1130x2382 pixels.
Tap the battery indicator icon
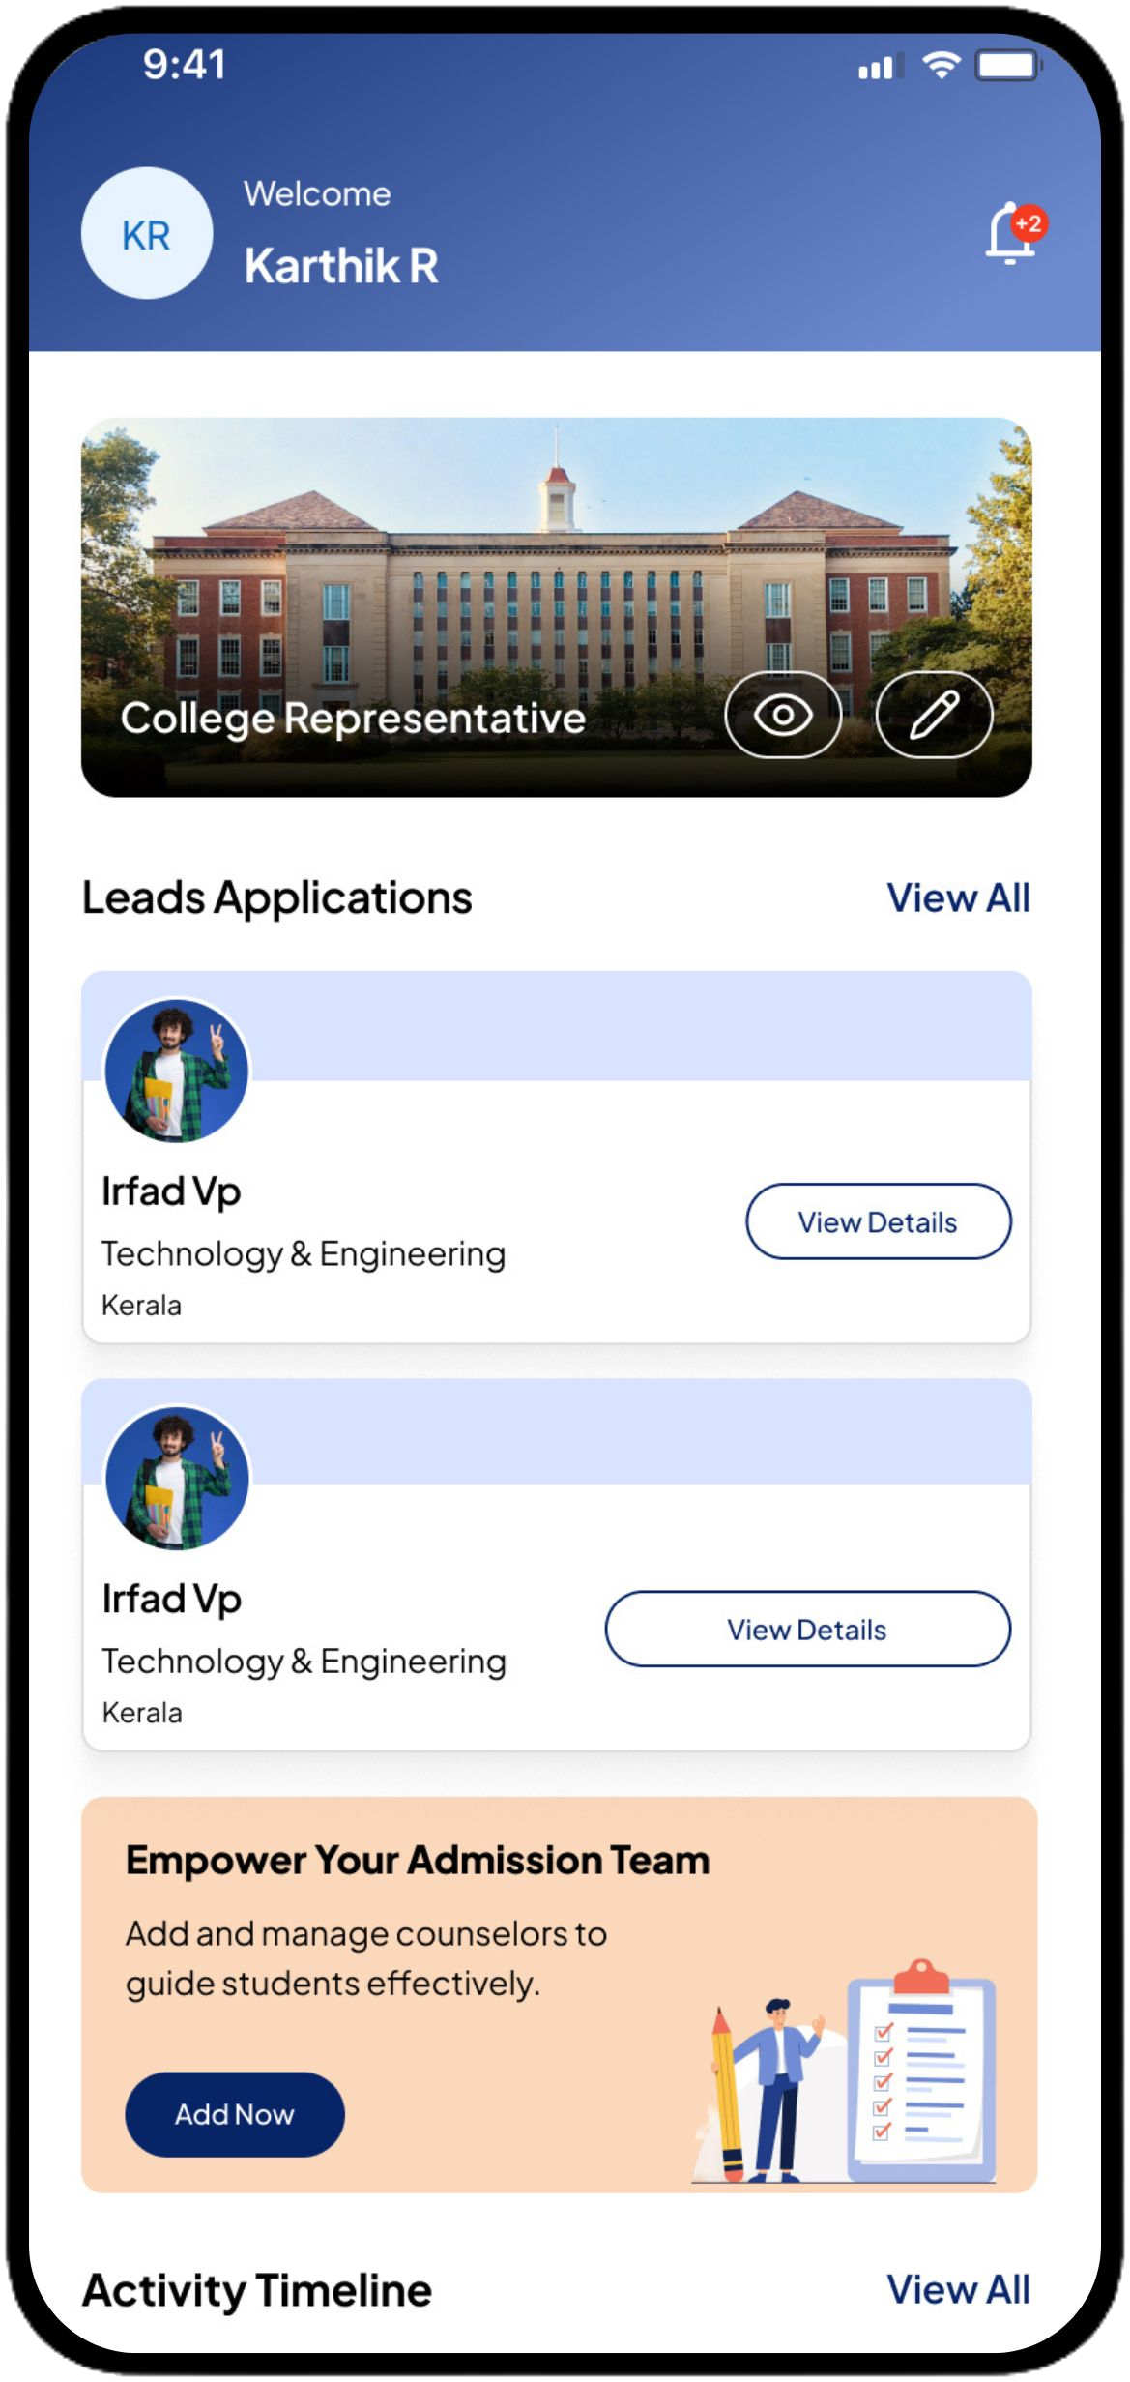click(1007, 66)
